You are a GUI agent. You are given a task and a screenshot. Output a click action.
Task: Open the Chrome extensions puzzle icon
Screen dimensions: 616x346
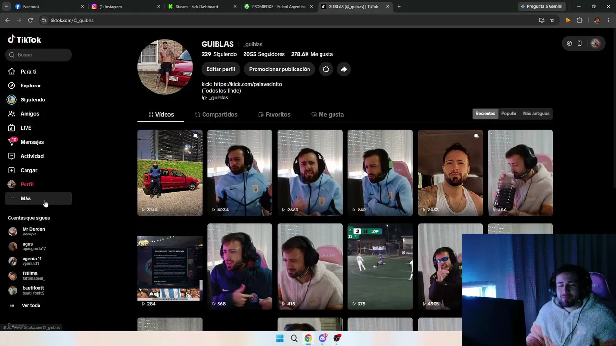tap(580, 20)
